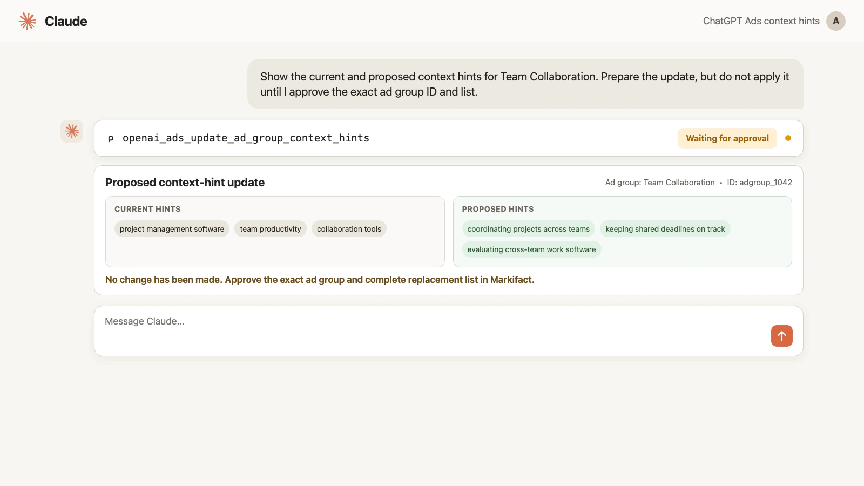864x486 pixels.
Task: Click the user's message bubble about Team Collaboration
Action: tap(525, 84)
